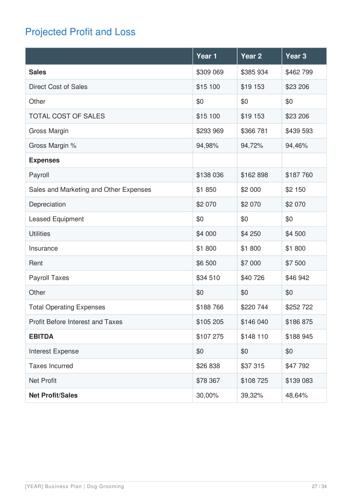This screenshot has width=352, height=498.
Task: Click the TOTAL COST OF SALES label
Action: point(67,116)
